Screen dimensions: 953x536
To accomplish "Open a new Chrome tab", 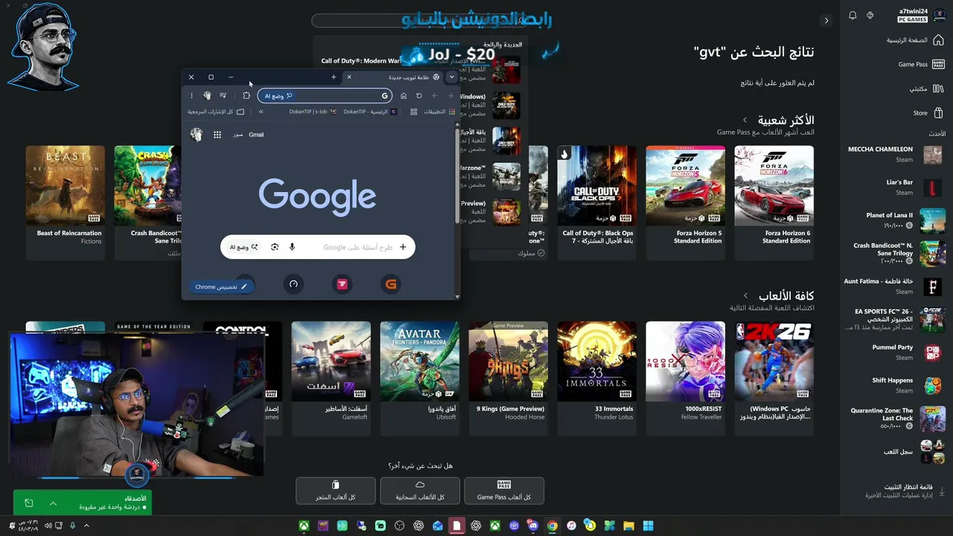I will [x=334, y=77].
